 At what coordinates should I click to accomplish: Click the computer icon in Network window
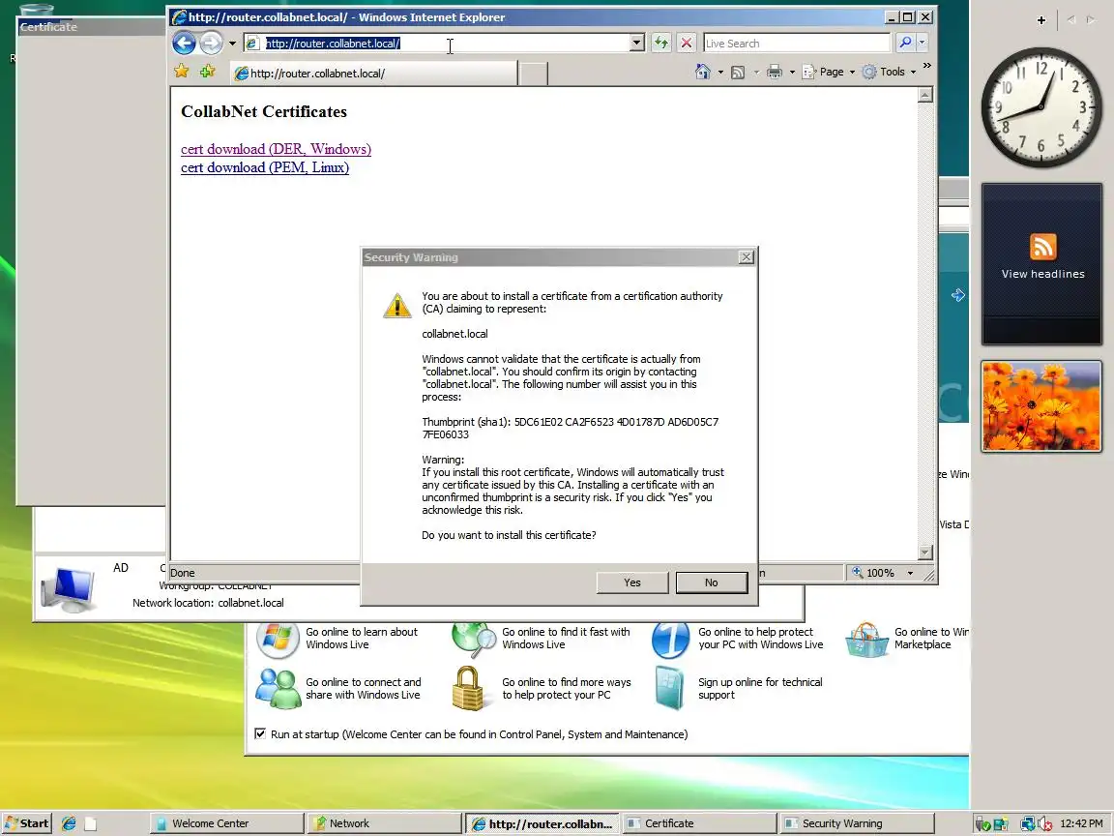coord(68,590)
